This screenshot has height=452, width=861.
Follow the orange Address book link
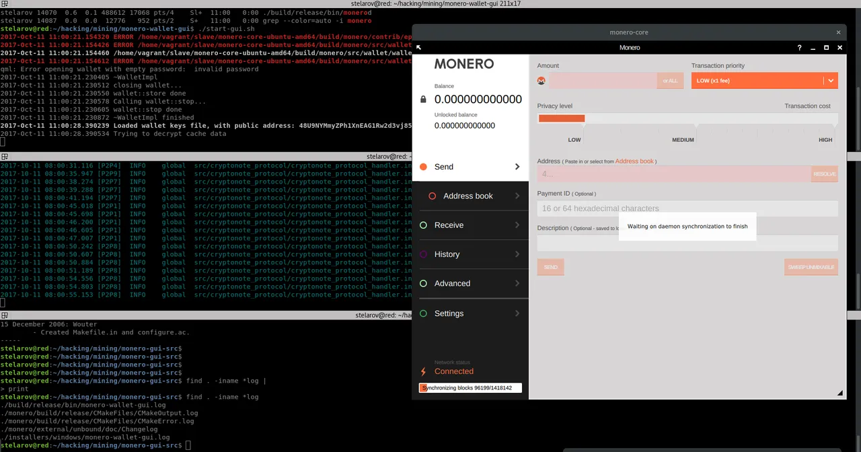coord(634,161)
